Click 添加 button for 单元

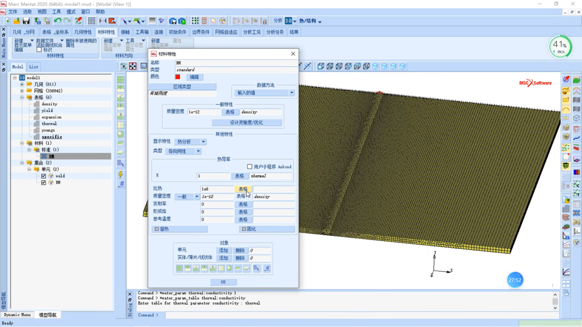pos(223,250)
